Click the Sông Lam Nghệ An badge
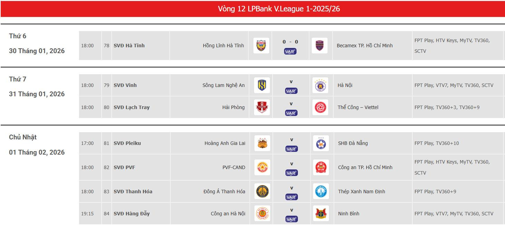Viewport: 505px width, 225px height. coord(262,85)
